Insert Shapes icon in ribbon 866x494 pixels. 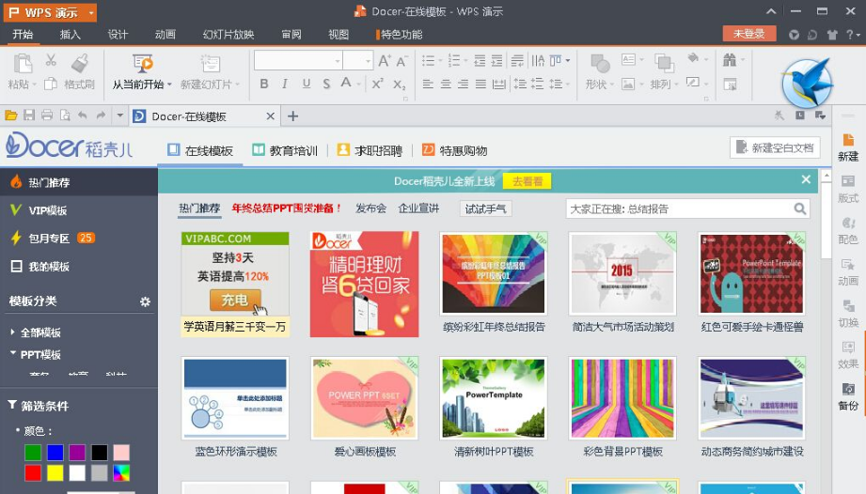click(600, 64)
